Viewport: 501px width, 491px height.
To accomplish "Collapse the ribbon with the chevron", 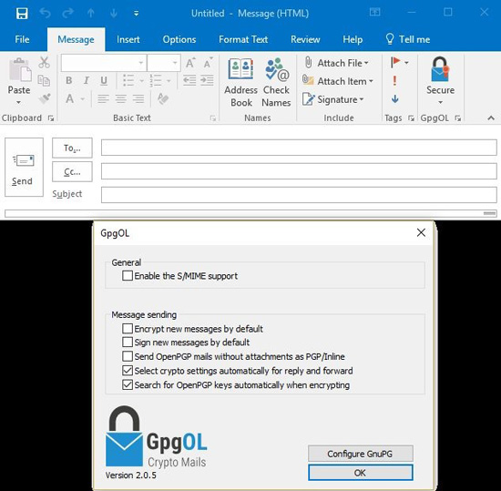I will tap(491, 118).
